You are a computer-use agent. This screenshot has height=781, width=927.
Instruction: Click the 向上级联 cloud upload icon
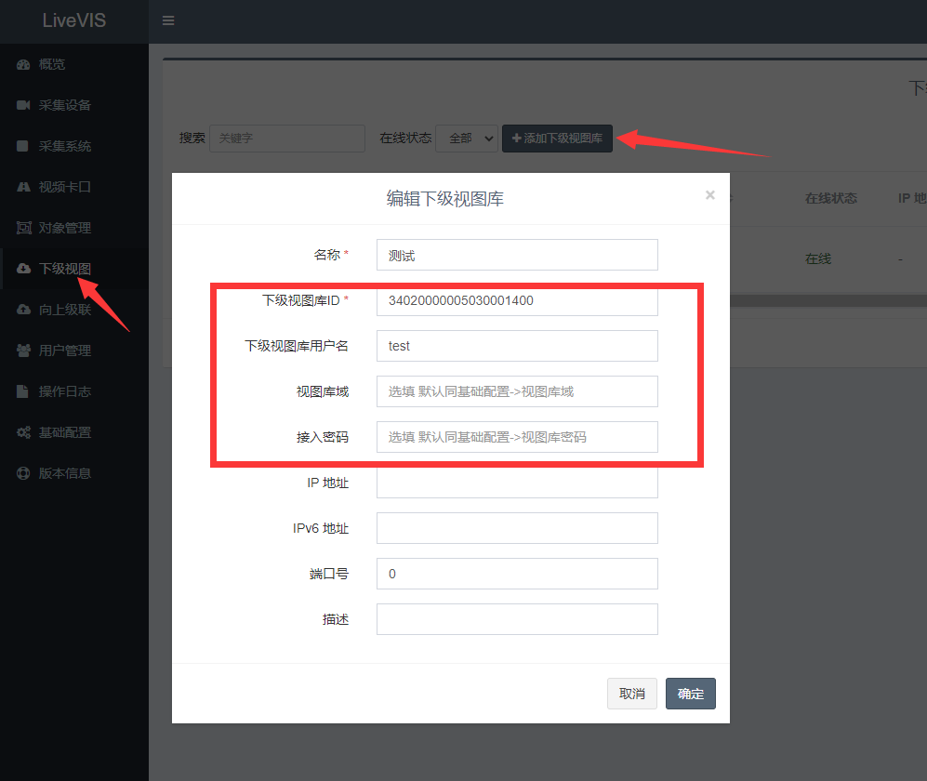click(x=23, y=310)
